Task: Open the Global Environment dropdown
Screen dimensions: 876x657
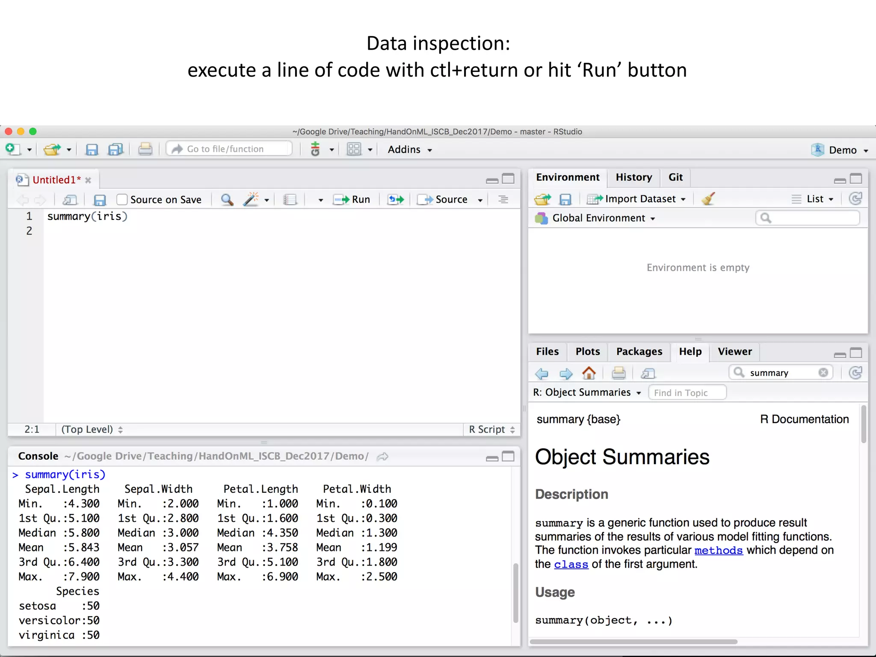Action: [x=595, y=218]
